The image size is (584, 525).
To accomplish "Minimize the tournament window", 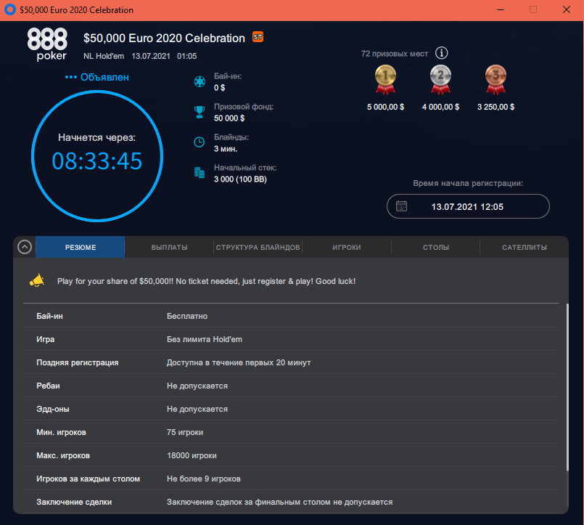I will click(x=501, y=9).
